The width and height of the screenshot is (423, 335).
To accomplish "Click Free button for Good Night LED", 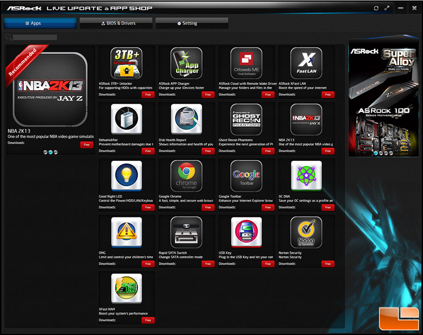I will 148,207.
